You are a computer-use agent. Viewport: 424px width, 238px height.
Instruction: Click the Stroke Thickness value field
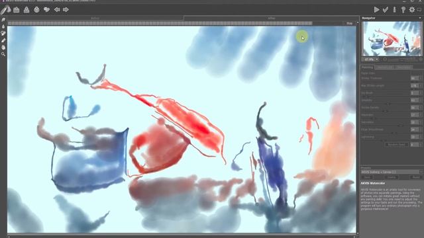pos(414,78)
